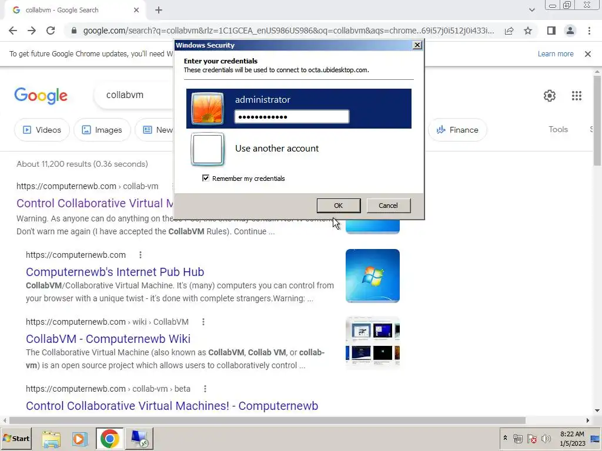Open the options dots beside the wiki › CollabVM URL
602x451 pixels.
point(203,322)
